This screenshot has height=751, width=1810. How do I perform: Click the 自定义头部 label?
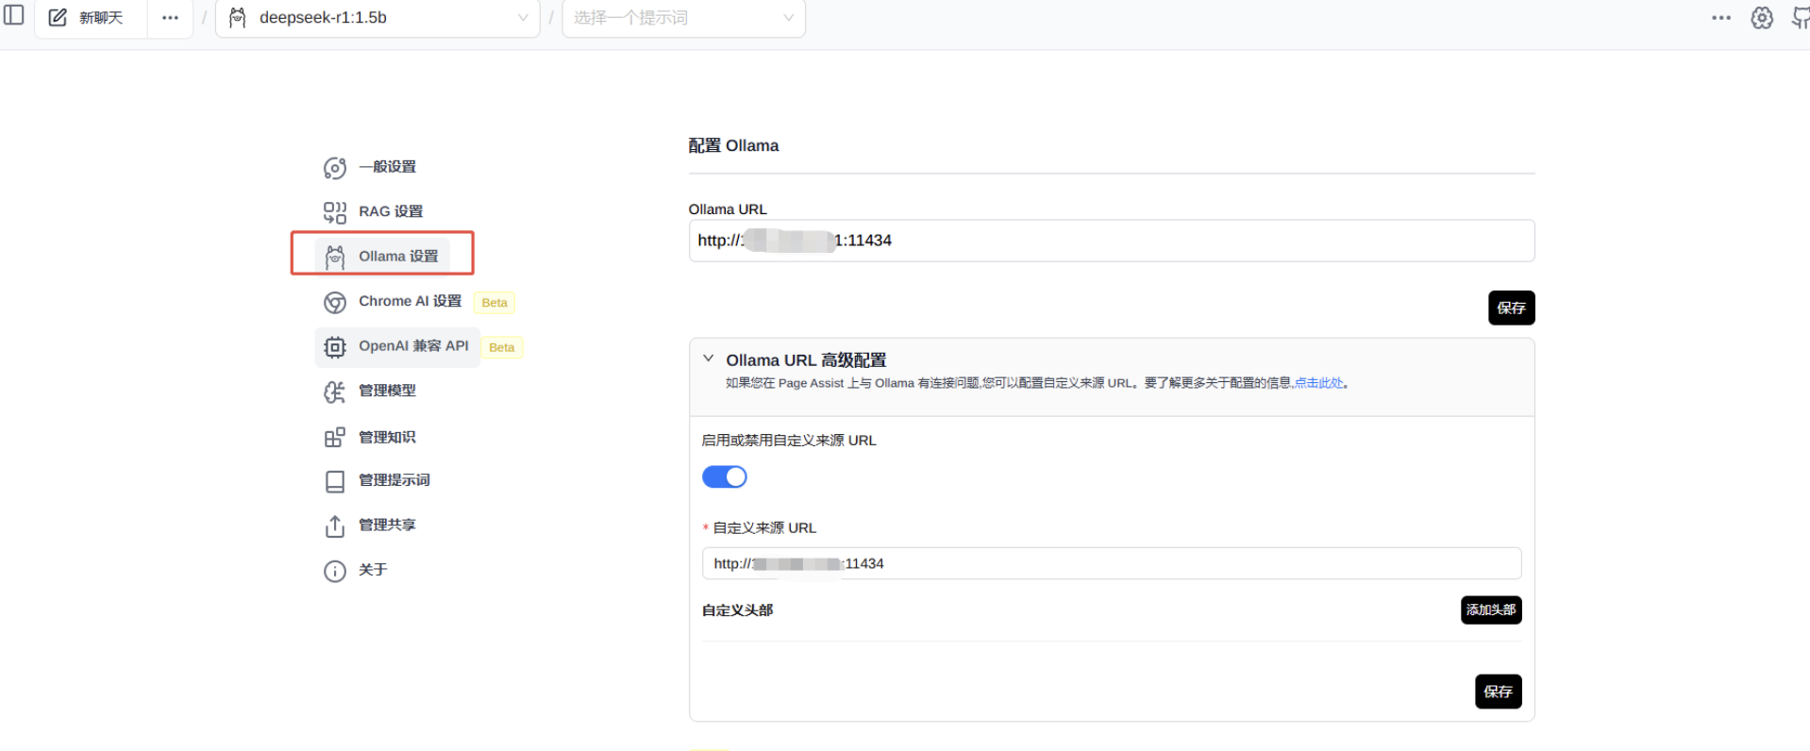(737, 610)
